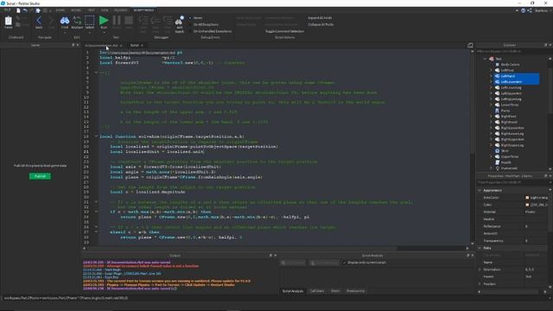
Task: Switch to the PLUGINS ribbon tab
Action: pos(120,10)
